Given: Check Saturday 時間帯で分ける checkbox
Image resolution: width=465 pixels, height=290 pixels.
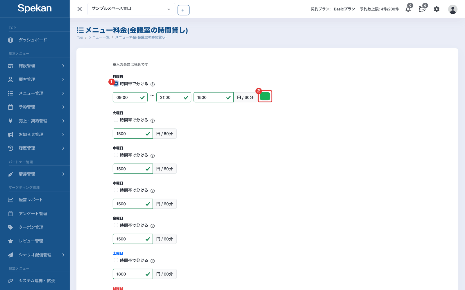Looking at the screenshot, I should click(116, 260).
